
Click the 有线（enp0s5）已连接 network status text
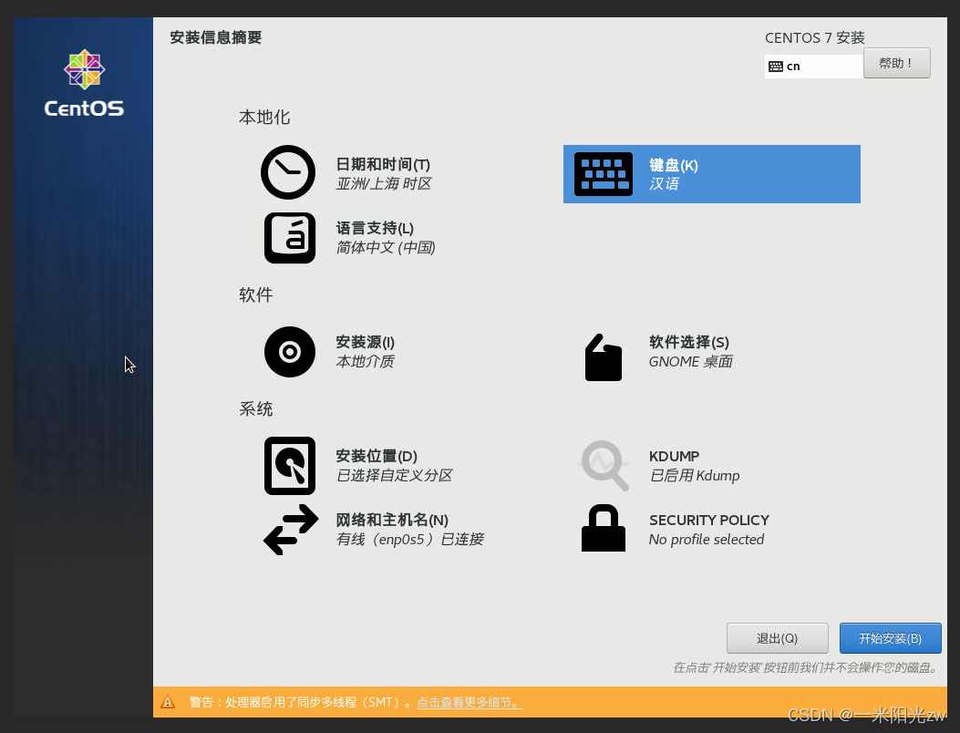(410, 540)
